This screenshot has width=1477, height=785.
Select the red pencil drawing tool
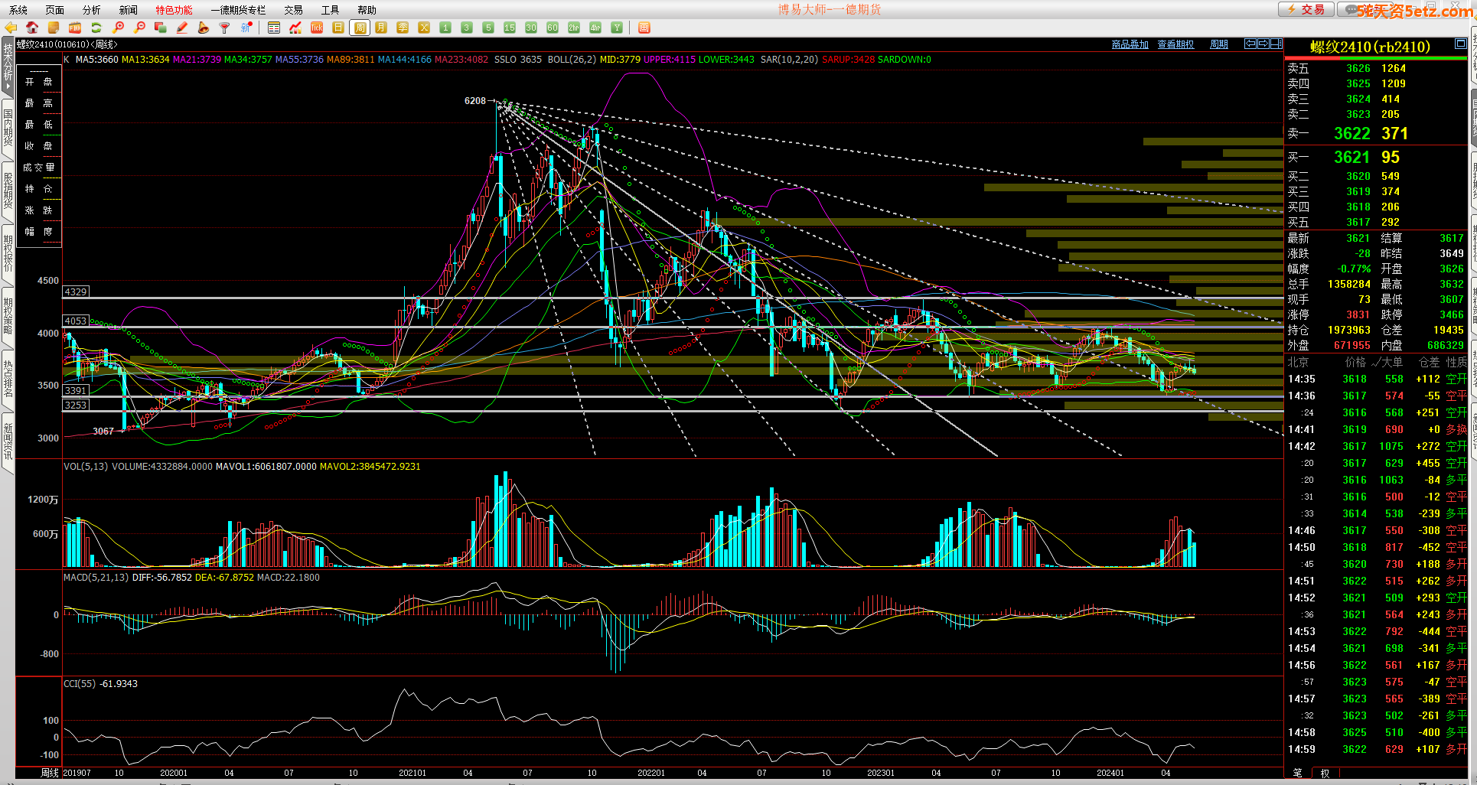click(x=182, y=28)
